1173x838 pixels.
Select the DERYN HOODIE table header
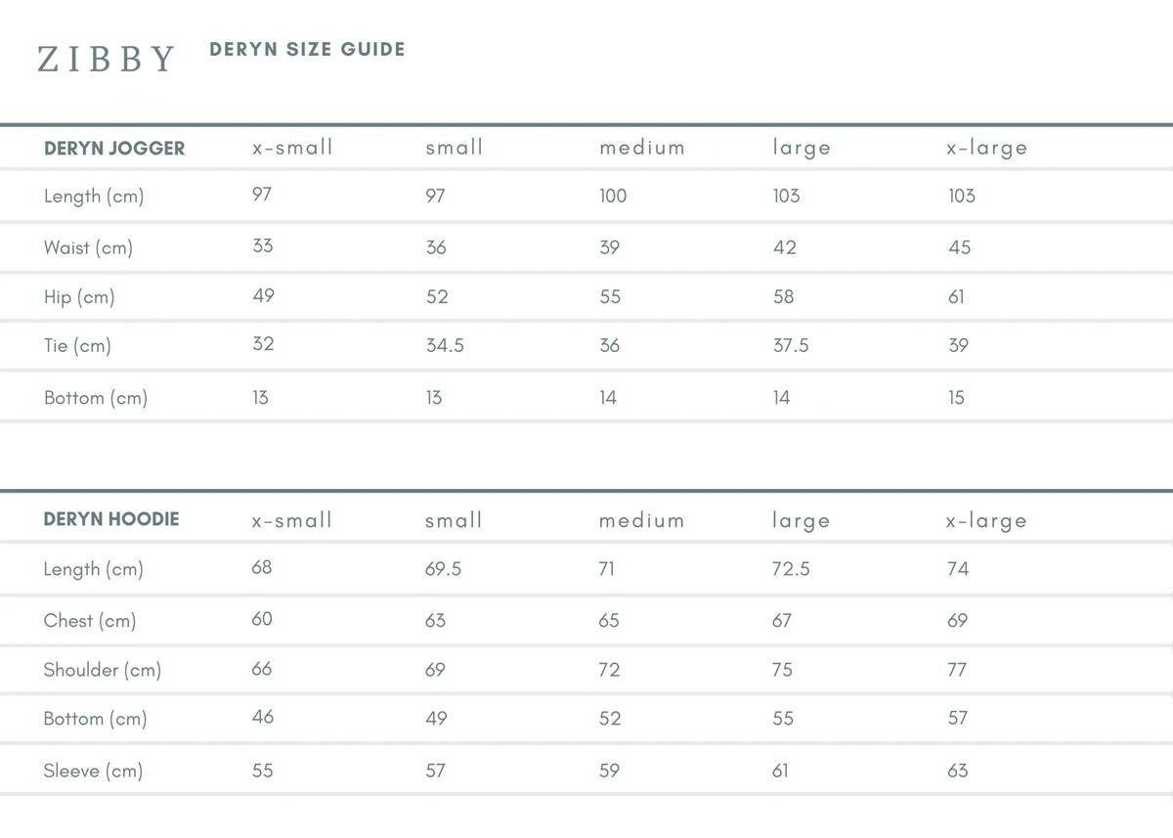111,519
